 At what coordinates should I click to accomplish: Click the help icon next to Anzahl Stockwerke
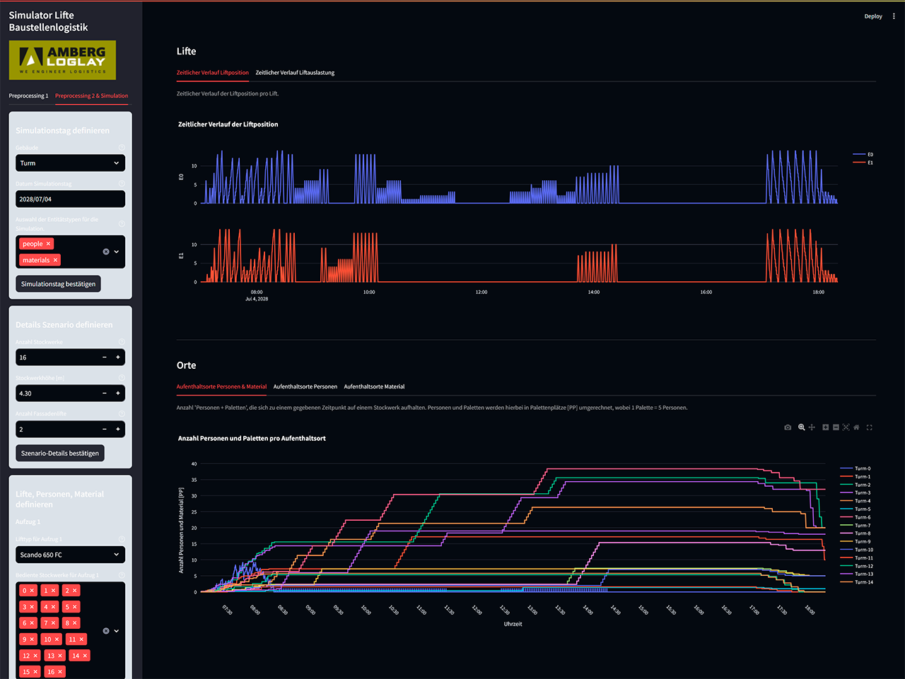[x=122, y=342]
